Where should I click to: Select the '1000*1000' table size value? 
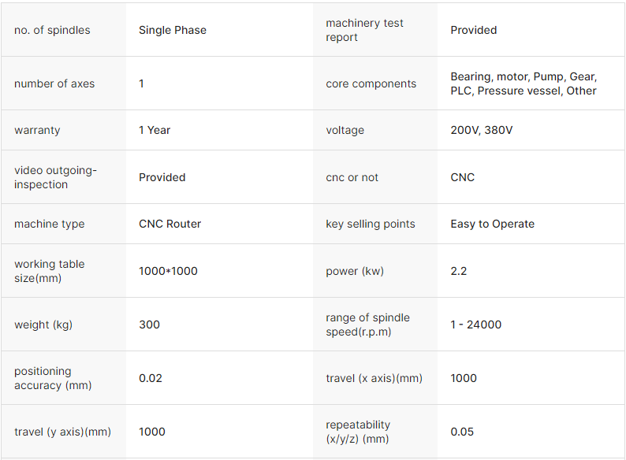[x=168, y=271]
